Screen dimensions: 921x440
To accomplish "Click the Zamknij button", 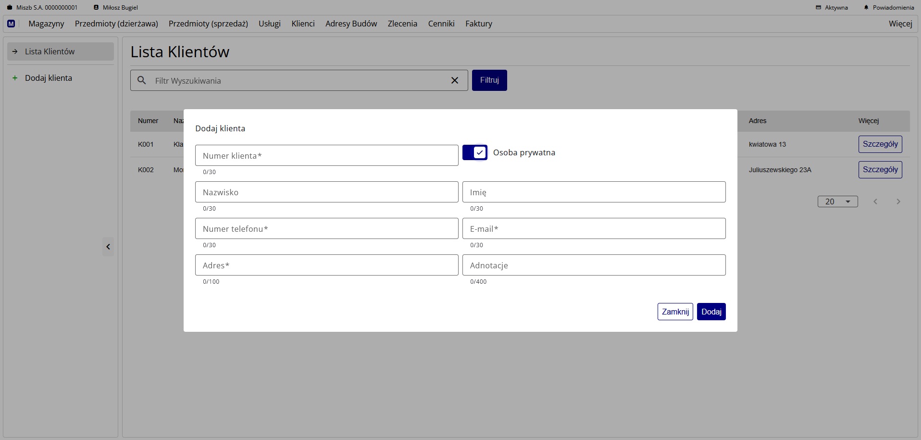I will point(675,312).
